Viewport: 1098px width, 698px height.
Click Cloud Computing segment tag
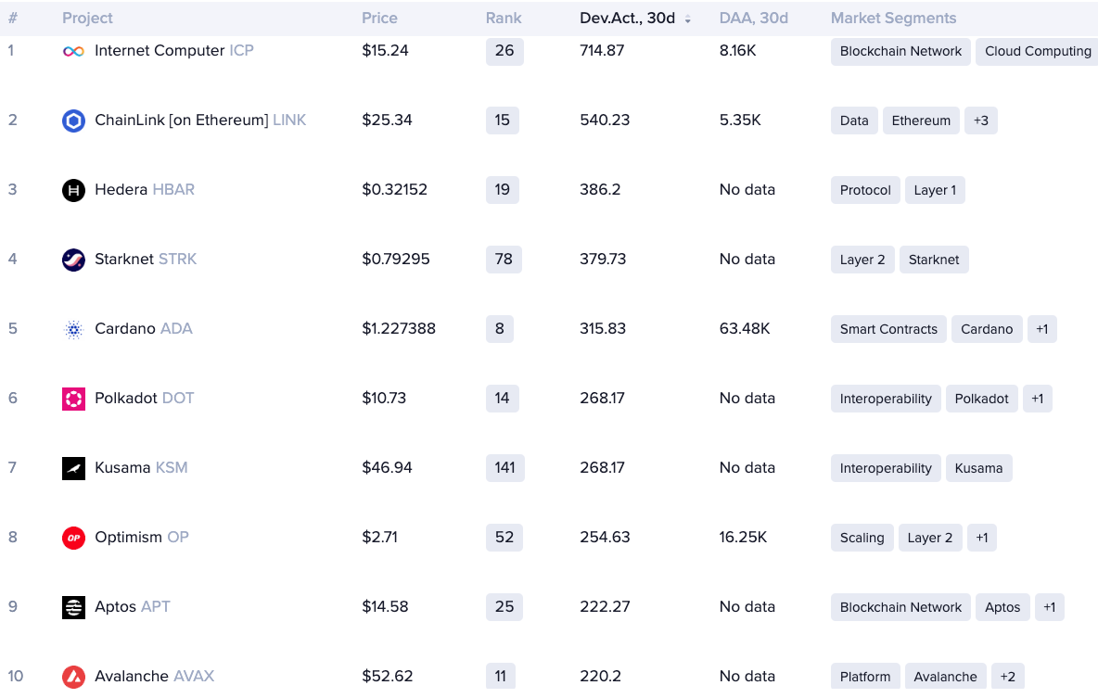(1038, 51)
